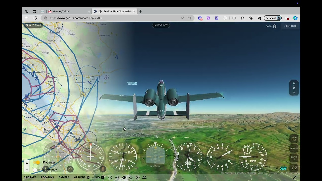Close the Grades_7-8.pdf tab
This screenshot has height=181, width=322.
(x=89, y=11)
